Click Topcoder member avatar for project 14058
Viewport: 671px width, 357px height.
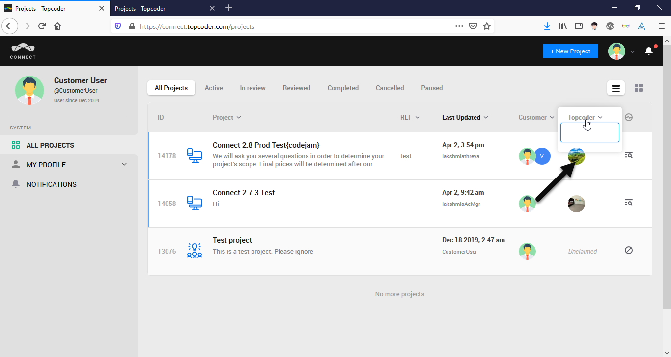576,204
